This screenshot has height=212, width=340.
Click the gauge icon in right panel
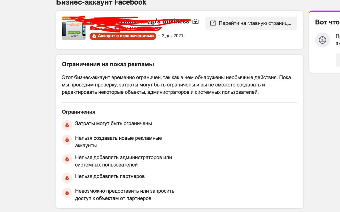[x=322, y=40]
